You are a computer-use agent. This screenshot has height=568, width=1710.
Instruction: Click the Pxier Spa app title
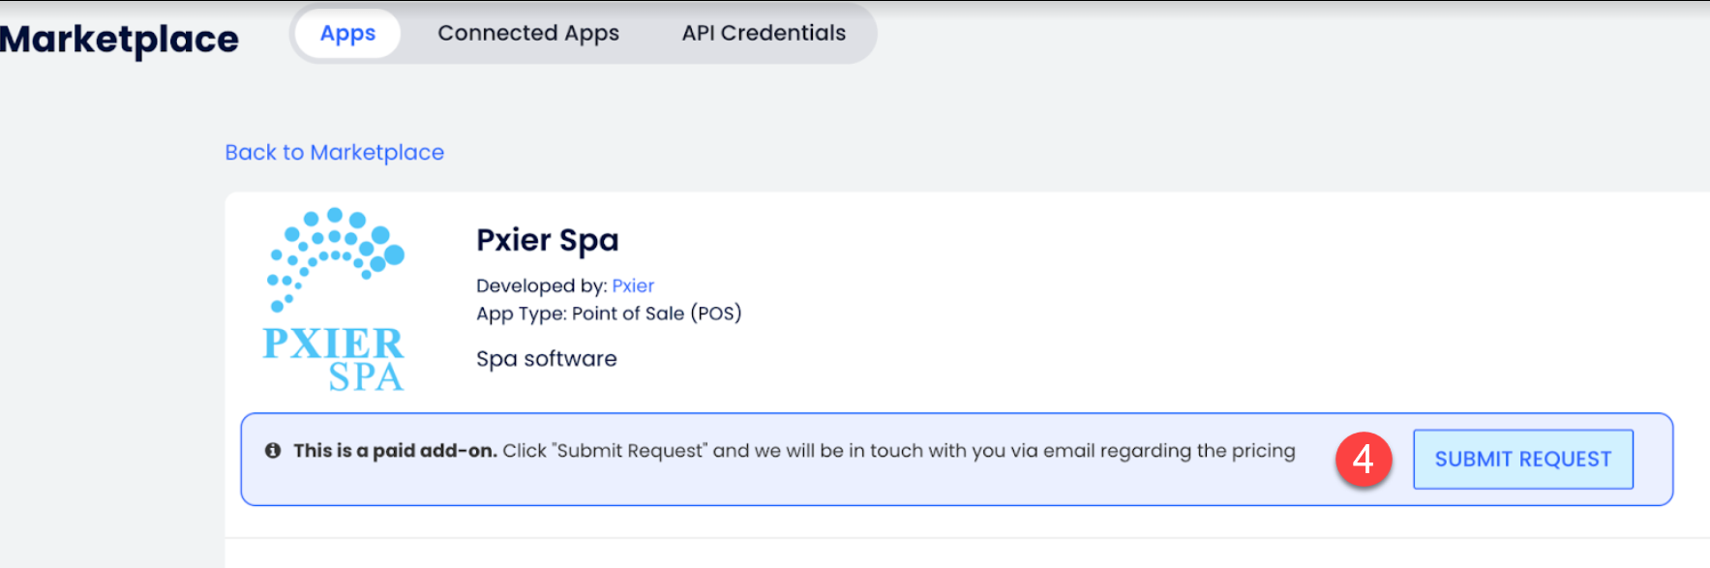click(547, 240)
